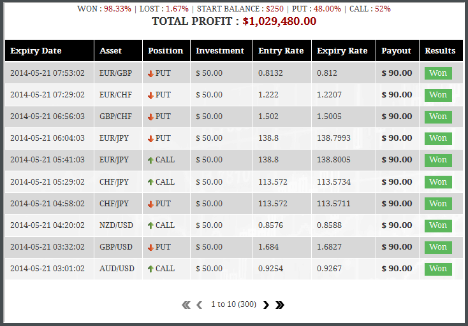Click the Entry Rate column header

[281, 51]
